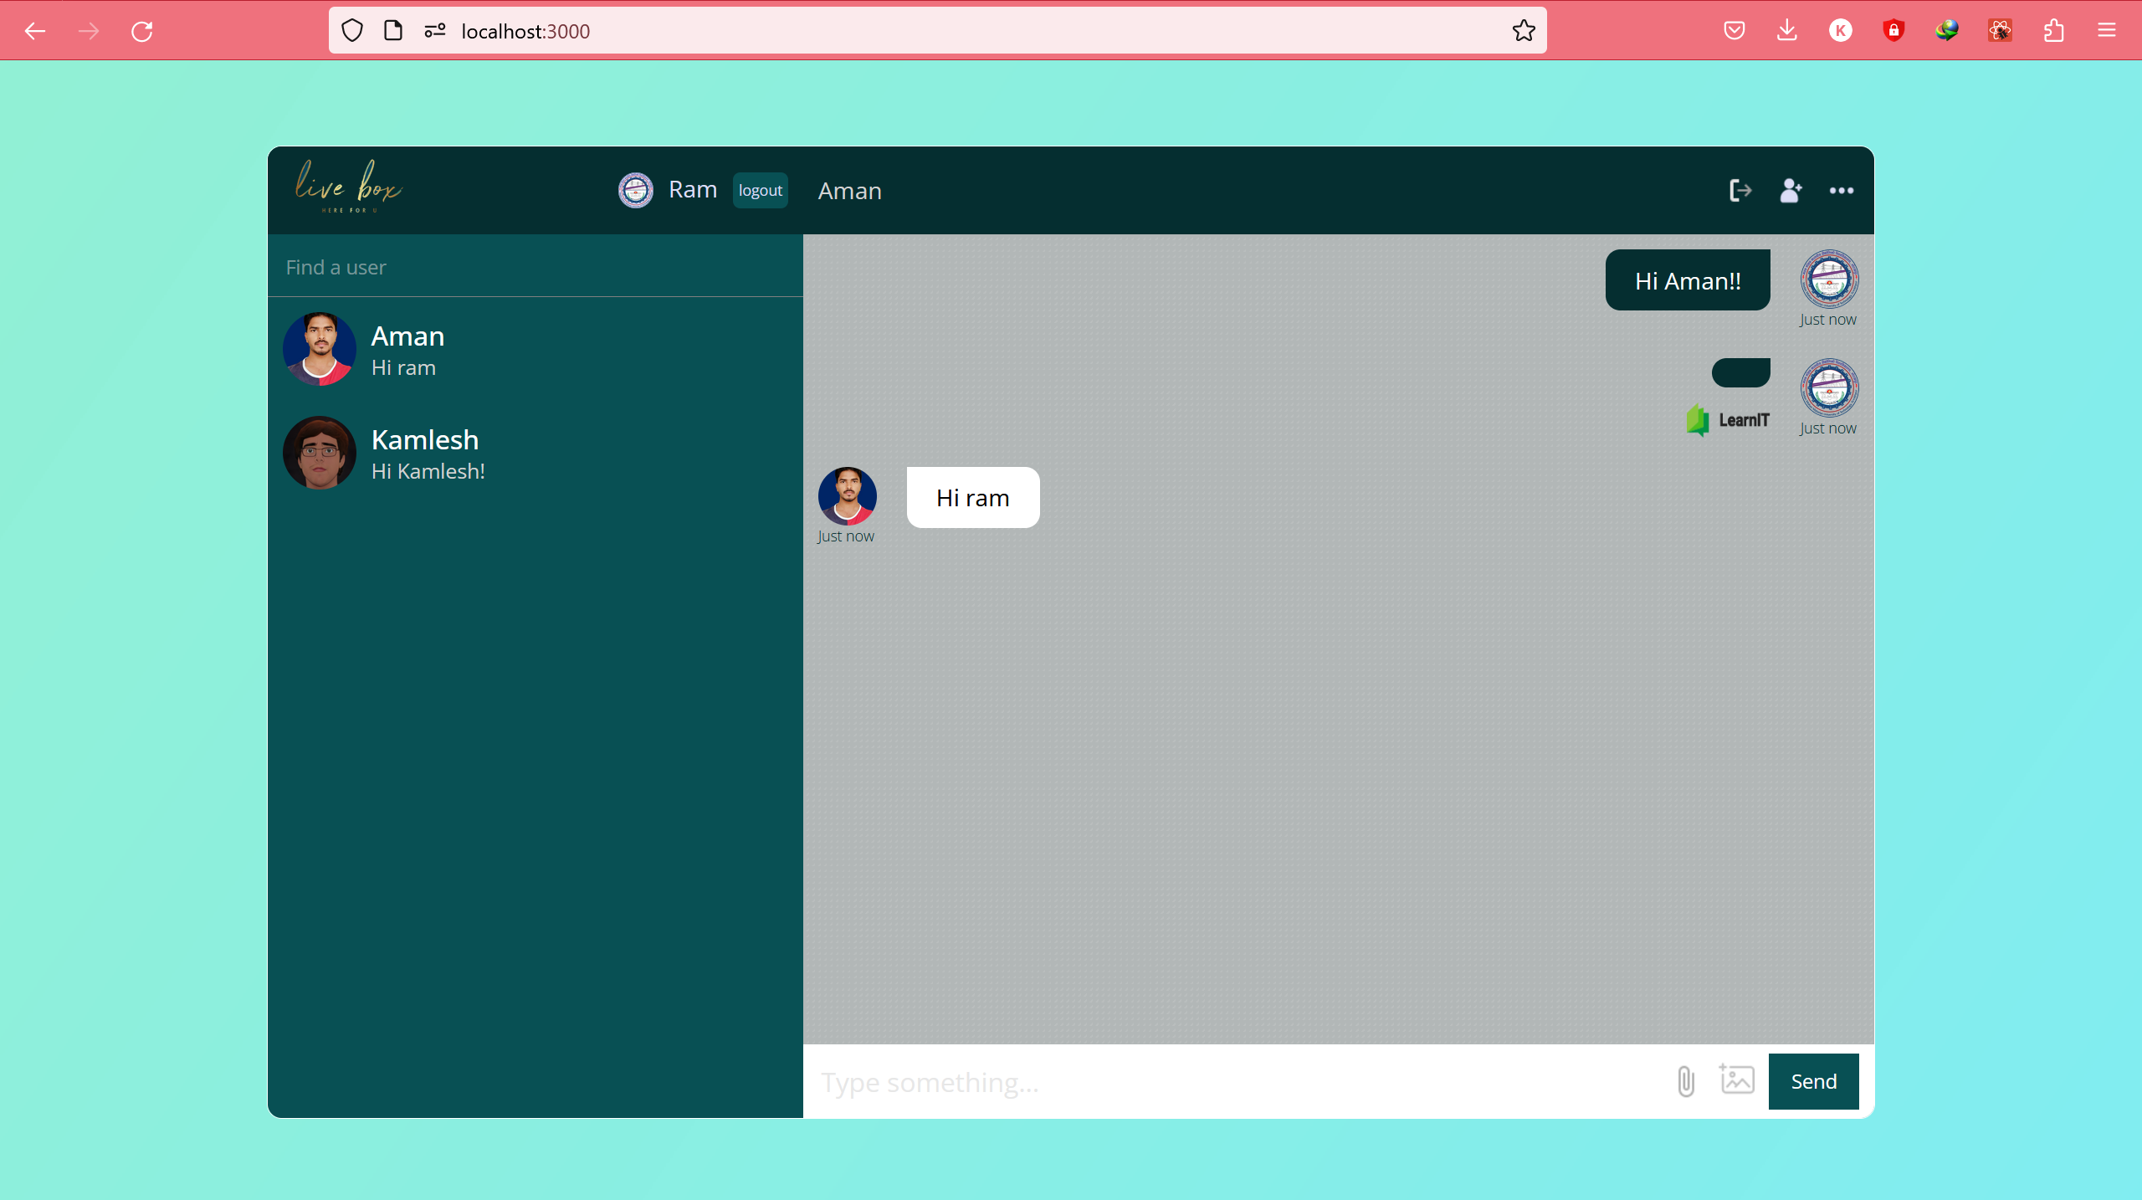Click the Send button to send message
This screenshot has width=2142, height=1200.
(1812, 1081)
